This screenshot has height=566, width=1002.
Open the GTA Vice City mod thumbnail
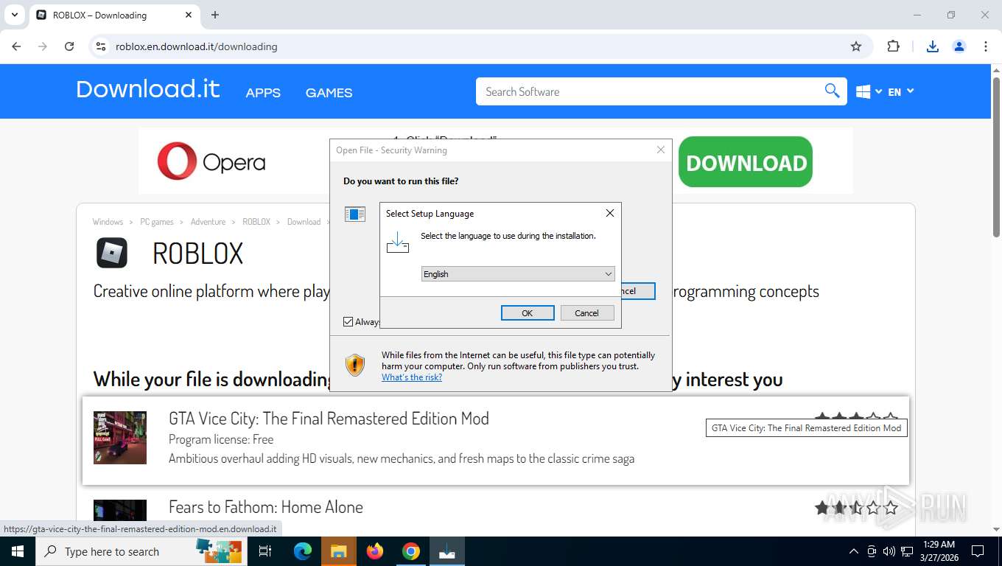[120, 438]
